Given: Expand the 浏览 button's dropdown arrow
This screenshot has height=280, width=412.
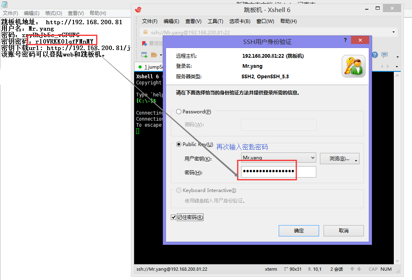Looking at the screenshot, I should coord(356,160).
